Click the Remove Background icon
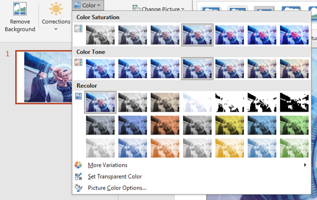Viewport: 317px width, 200px height. click(20, 9)
